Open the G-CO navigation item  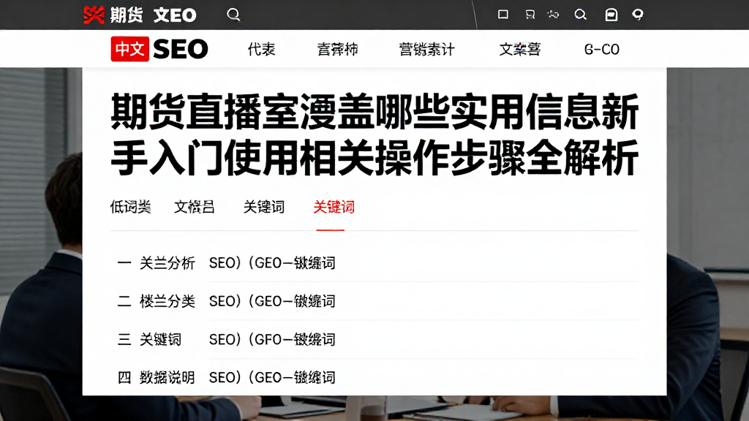click(602, 49)
